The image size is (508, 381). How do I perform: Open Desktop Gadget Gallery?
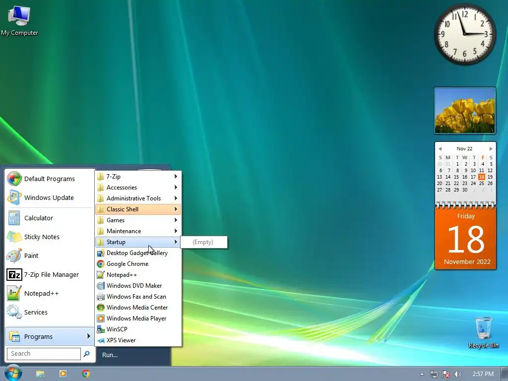[138, 253]
